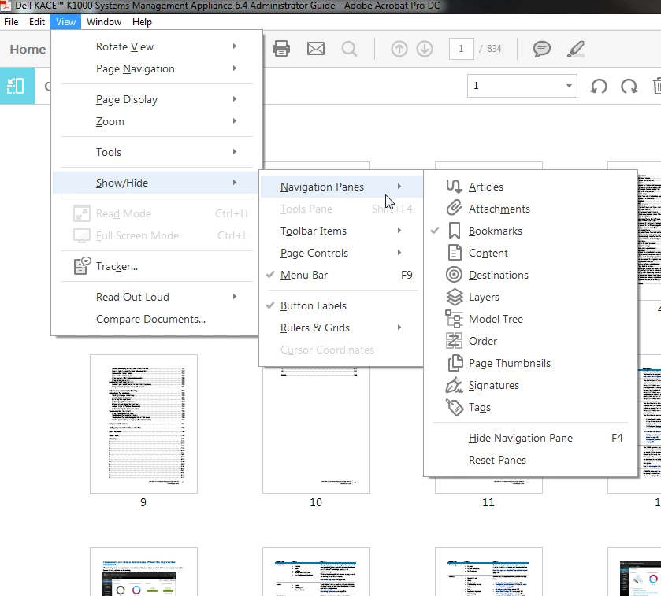The width and height of the screenshot is (661, 596).
Task: Expand the Tools submenu
Action: (155, 152)
